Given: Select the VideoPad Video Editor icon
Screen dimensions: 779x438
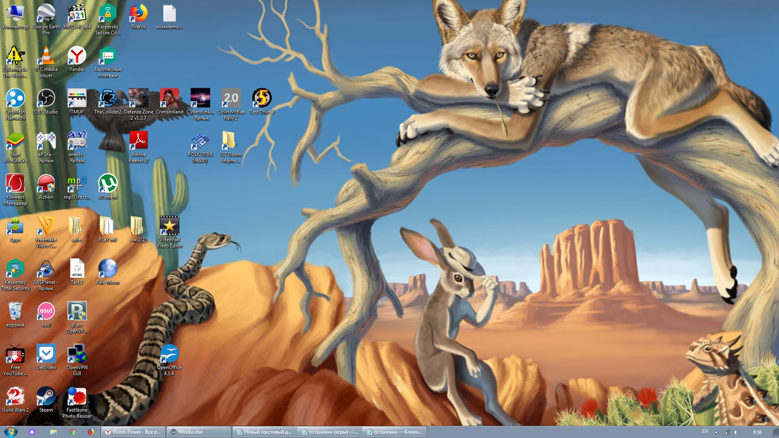Looking at the screenshot, I should click(169, 232).
